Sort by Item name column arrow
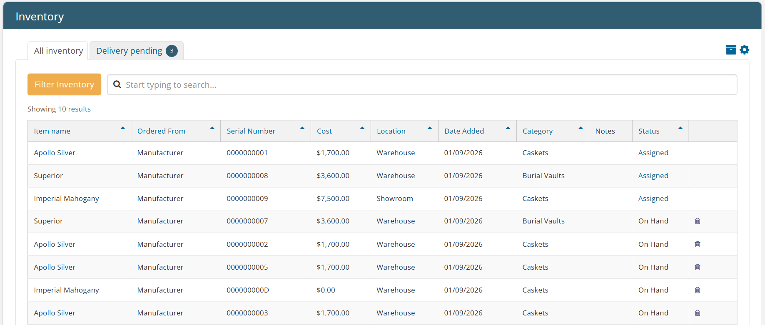The width and height of the screenshot is (765, 325). (x=123, y=128)
